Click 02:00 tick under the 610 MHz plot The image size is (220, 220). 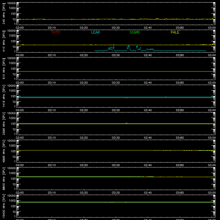pyautogui.click(x=20, y=83)
